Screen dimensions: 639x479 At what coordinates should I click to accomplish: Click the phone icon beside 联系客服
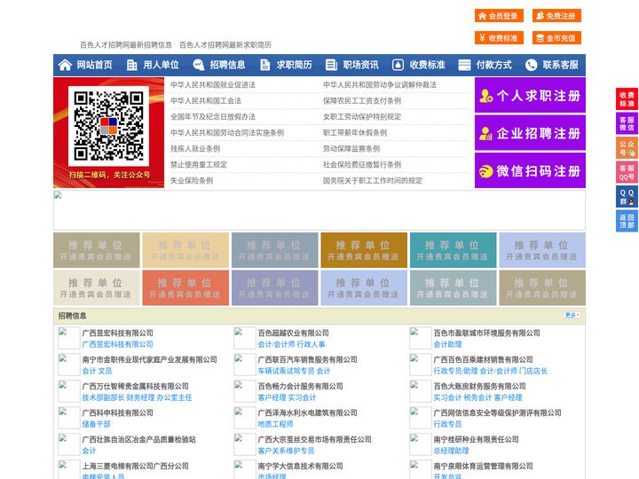(x=531, y=65)
